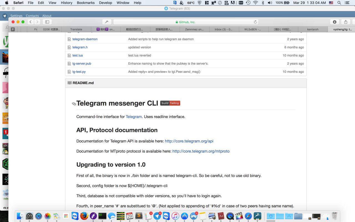The image size is (355, 222).
Task: Open Notification Center in the menu bar
Action: click(347, 3)
